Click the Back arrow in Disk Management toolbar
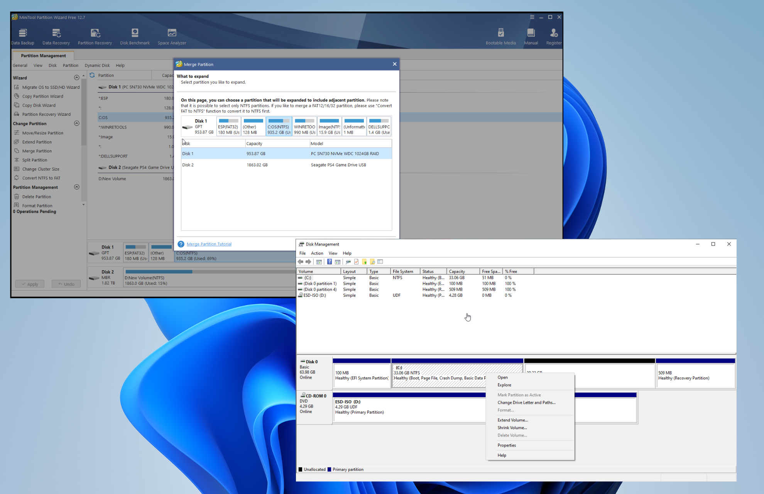The height and width of the screenshot is (494, 764). pos(301,262)
